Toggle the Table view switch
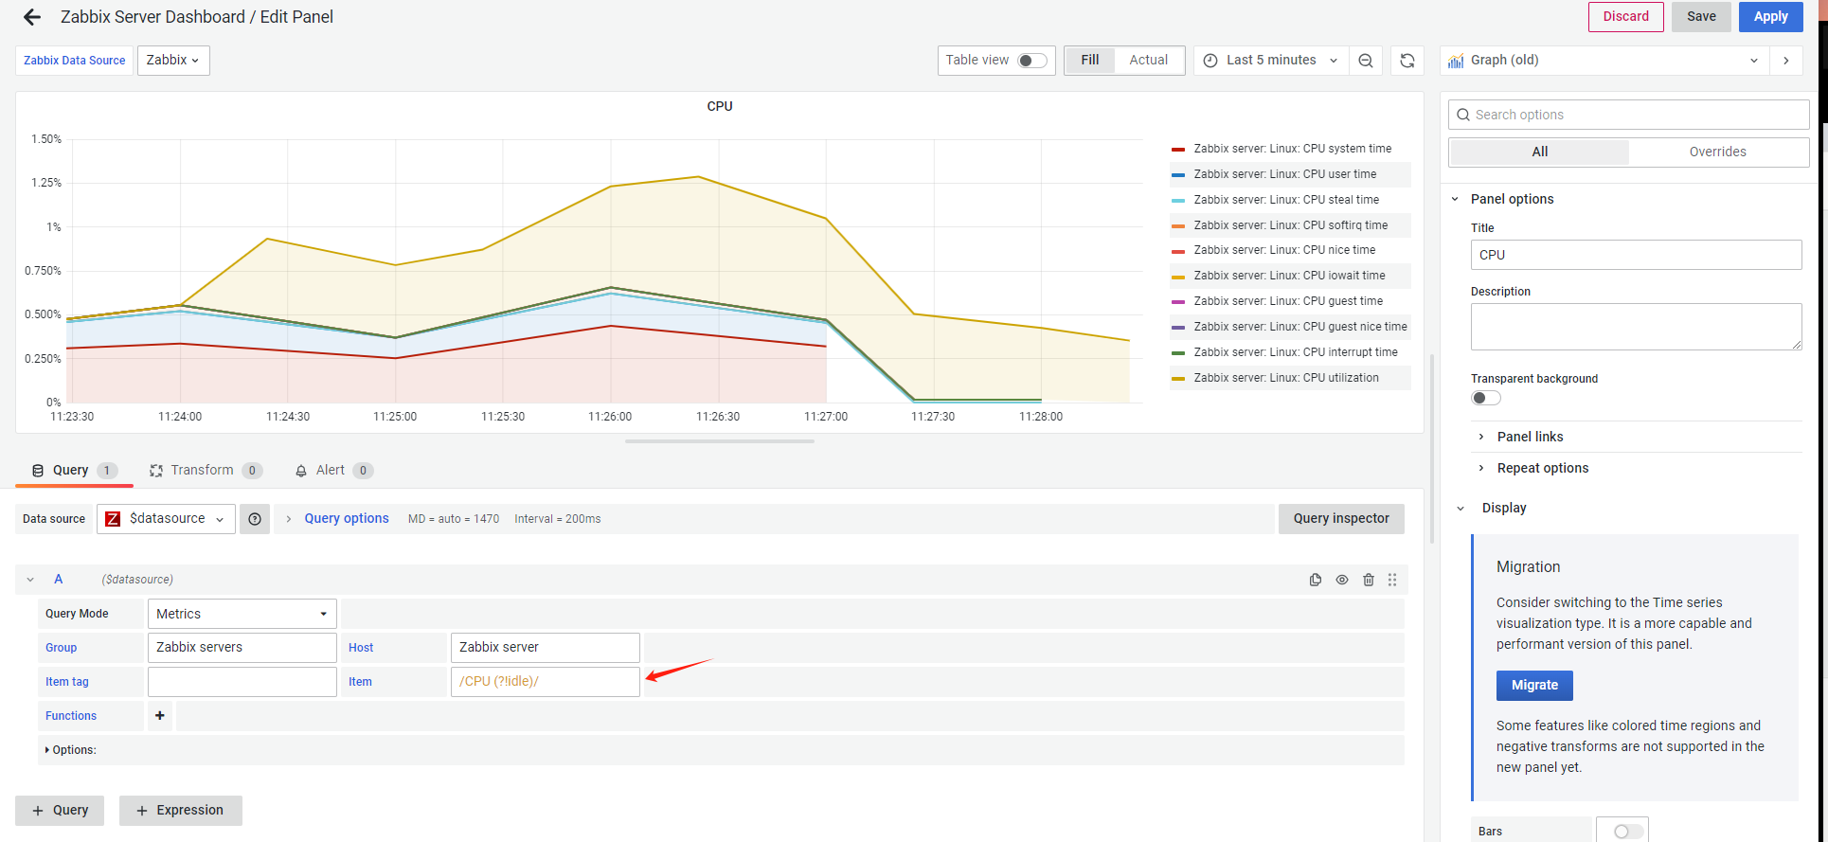1828x842 pixels. pos(1031,61)
